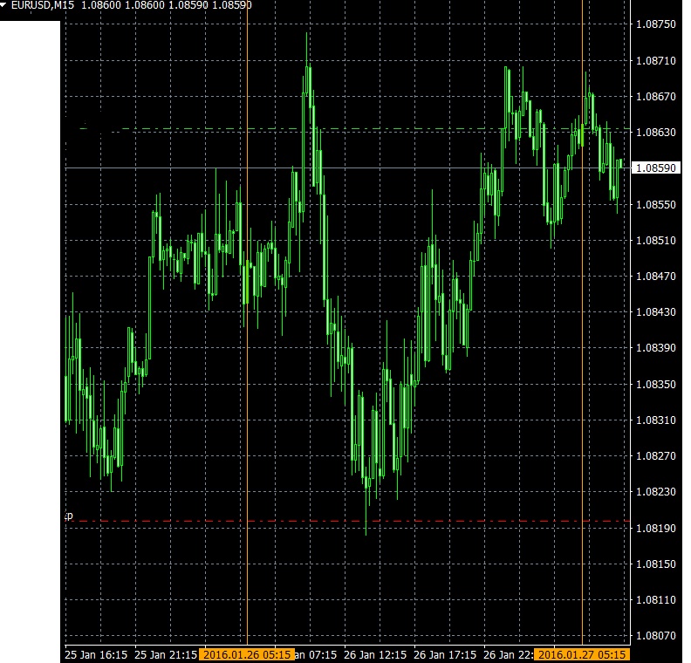The image size is (691, 663).
Task: Click the 1.08230 price axis value
Action: tap(656, 492)
